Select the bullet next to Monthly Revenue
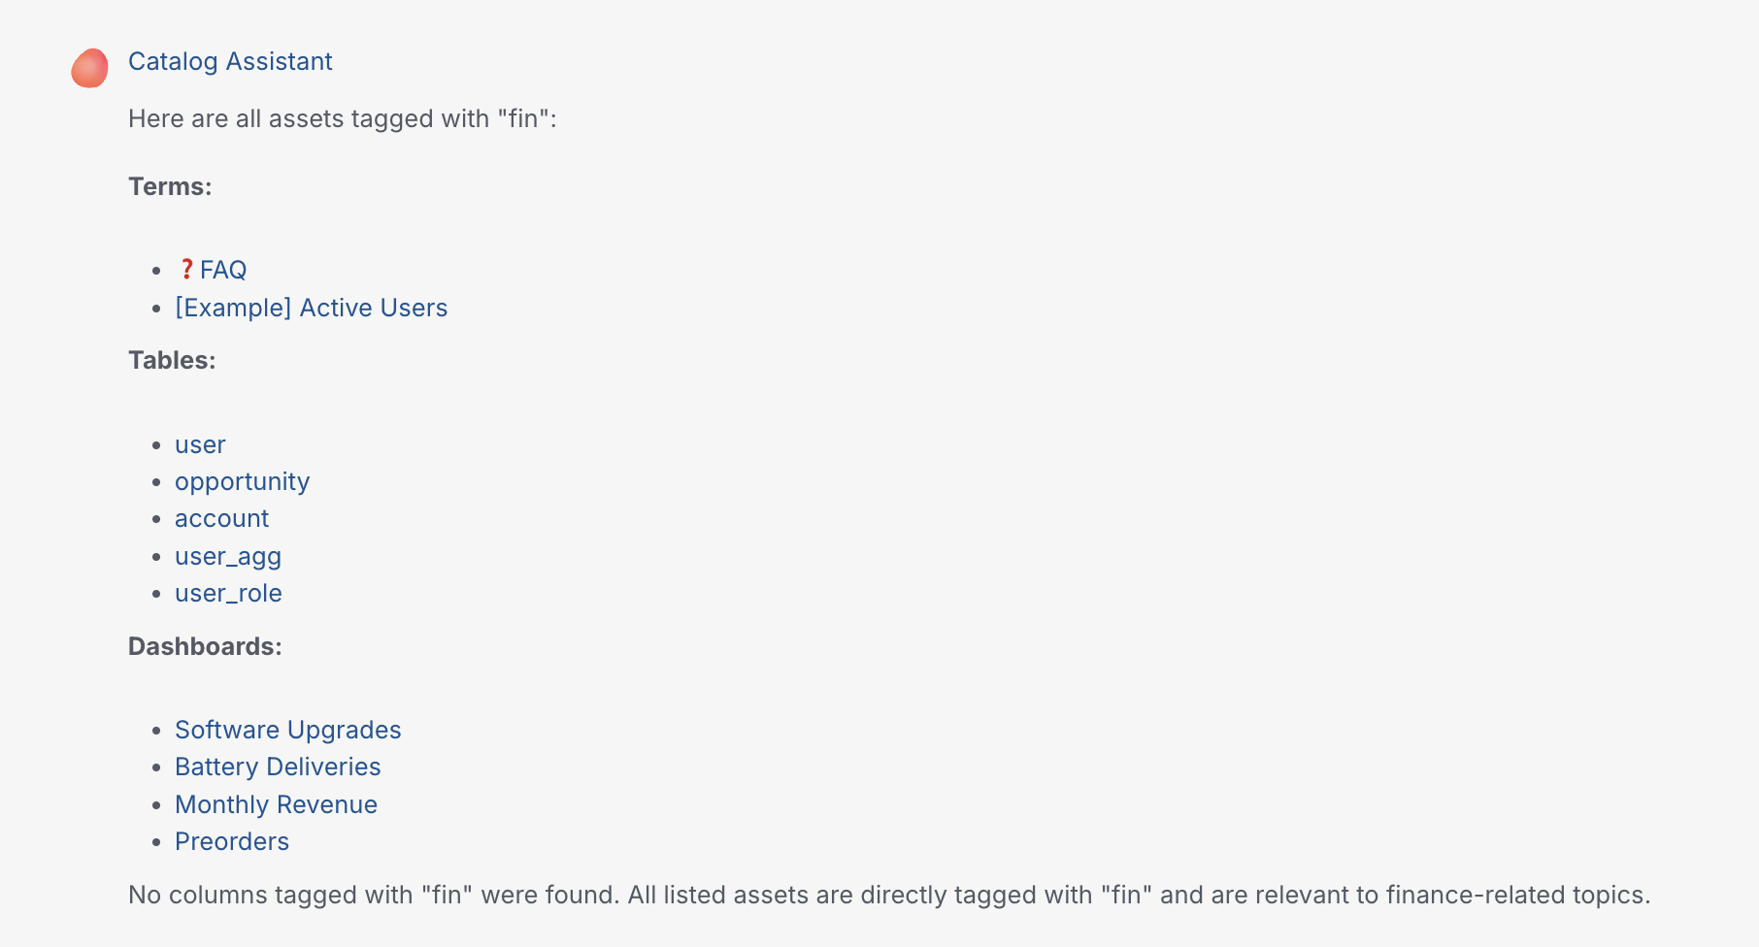 click(156, 804)
